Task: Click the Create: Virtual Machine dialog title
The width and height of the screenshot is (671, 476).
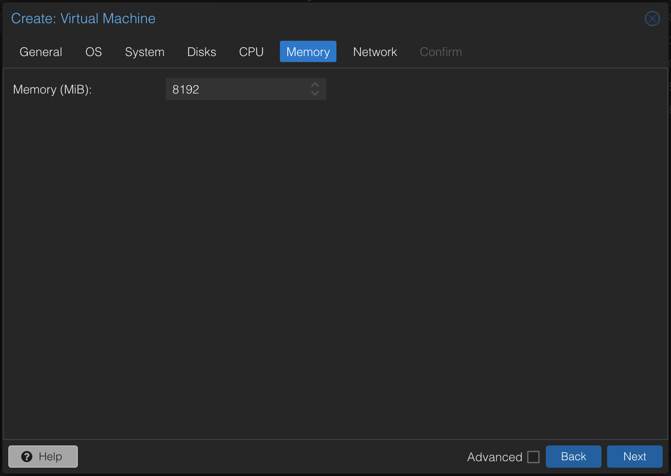Action: click(83, 19)
